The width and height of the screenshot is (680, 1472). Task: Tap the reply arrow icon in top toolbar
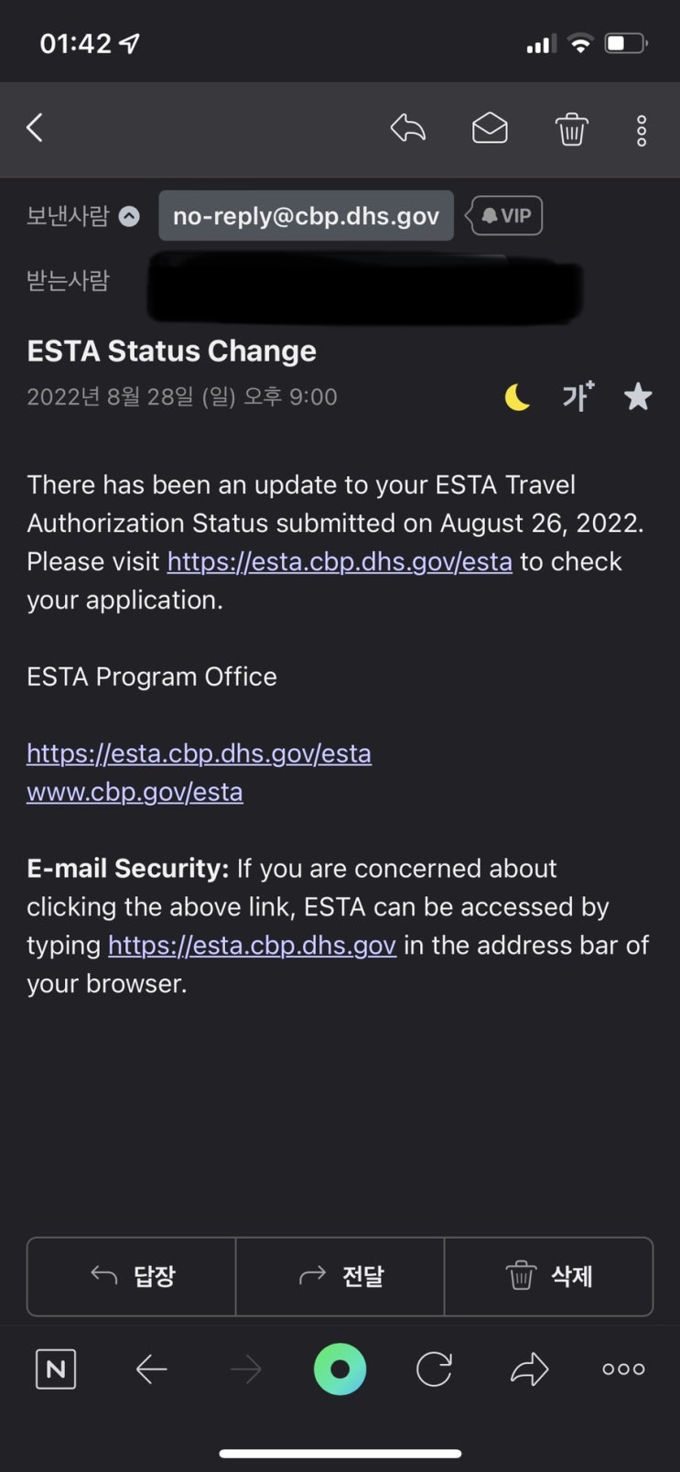coord(408,128)
